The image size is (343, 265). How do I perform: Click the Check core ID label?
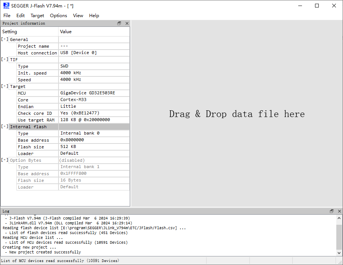coord(35,113)
